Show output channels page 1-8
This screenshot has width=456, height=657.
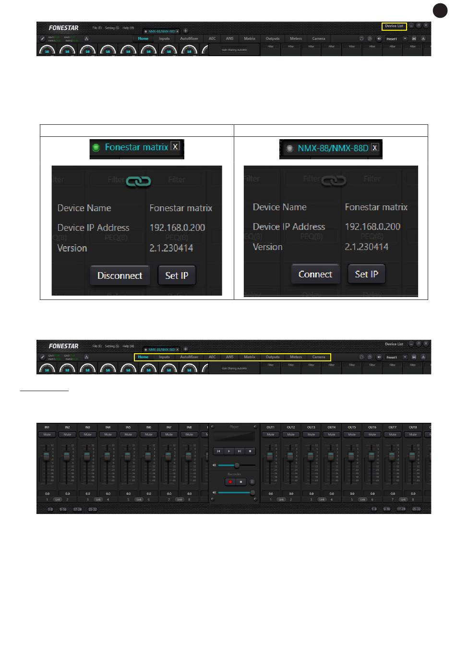[x=374, y=509]
